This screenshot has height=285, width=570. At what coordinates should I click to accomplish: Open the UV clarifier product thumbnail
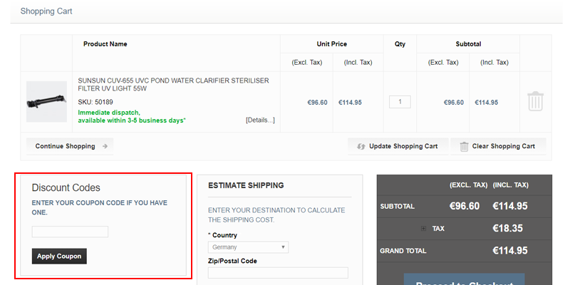pos(46,102)
